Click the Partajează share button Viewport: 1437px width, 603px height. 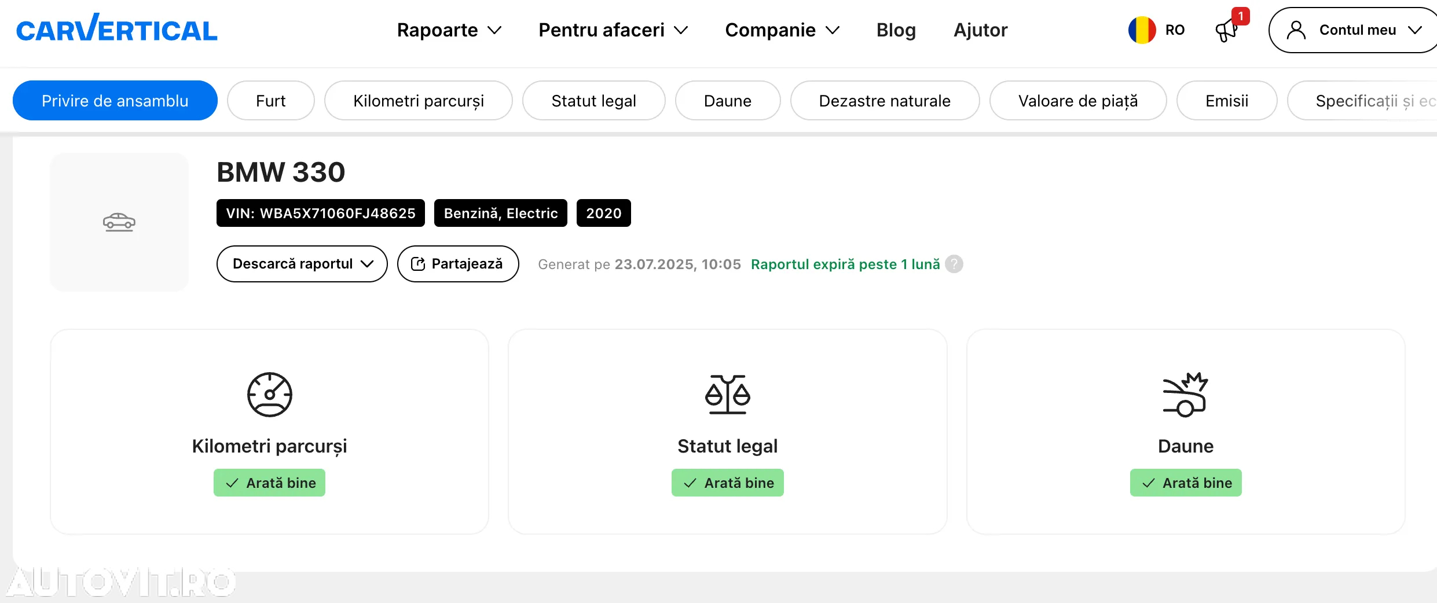(458, 264)
